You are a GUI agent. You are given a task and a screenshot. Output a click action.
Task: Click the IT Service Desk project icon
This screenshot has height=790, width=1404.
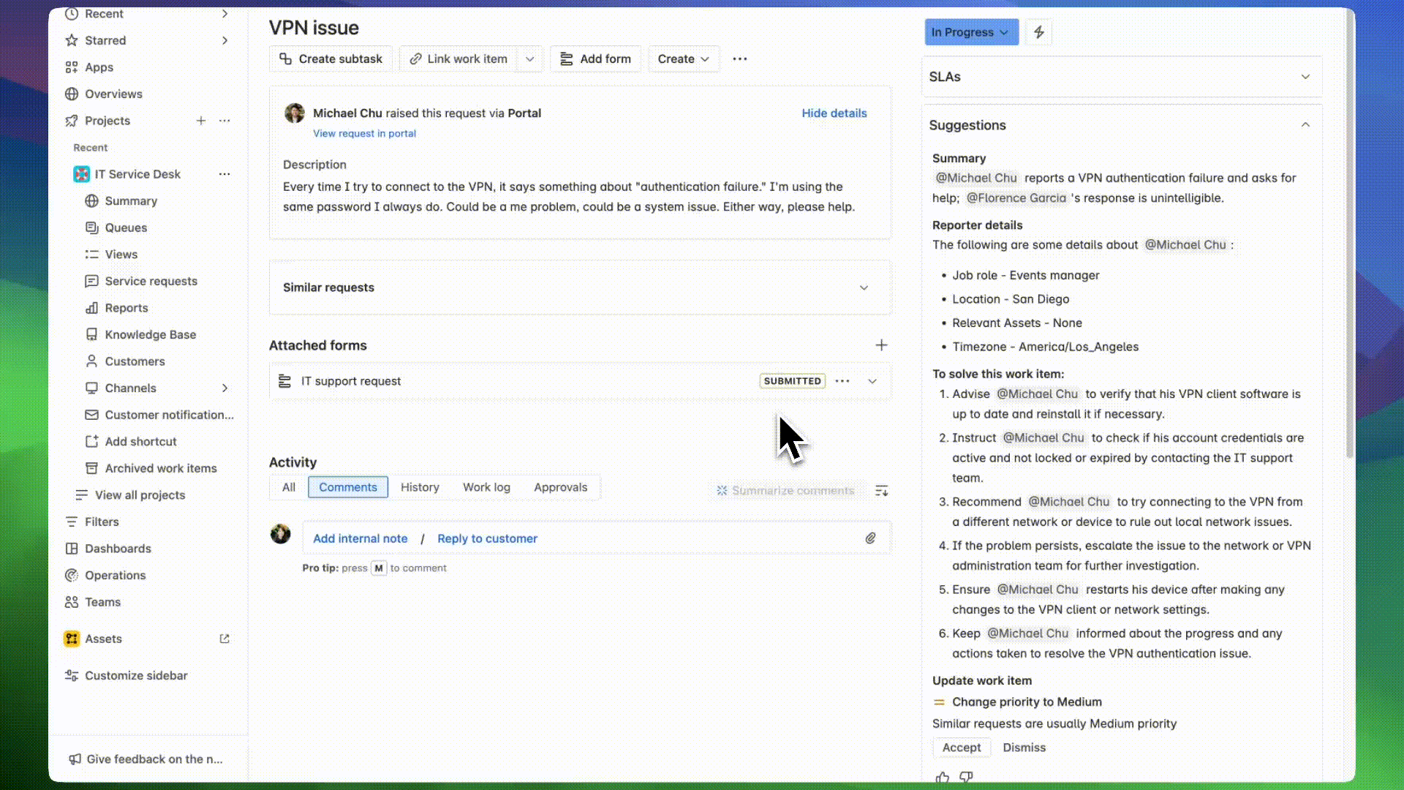tap(81, 174)
